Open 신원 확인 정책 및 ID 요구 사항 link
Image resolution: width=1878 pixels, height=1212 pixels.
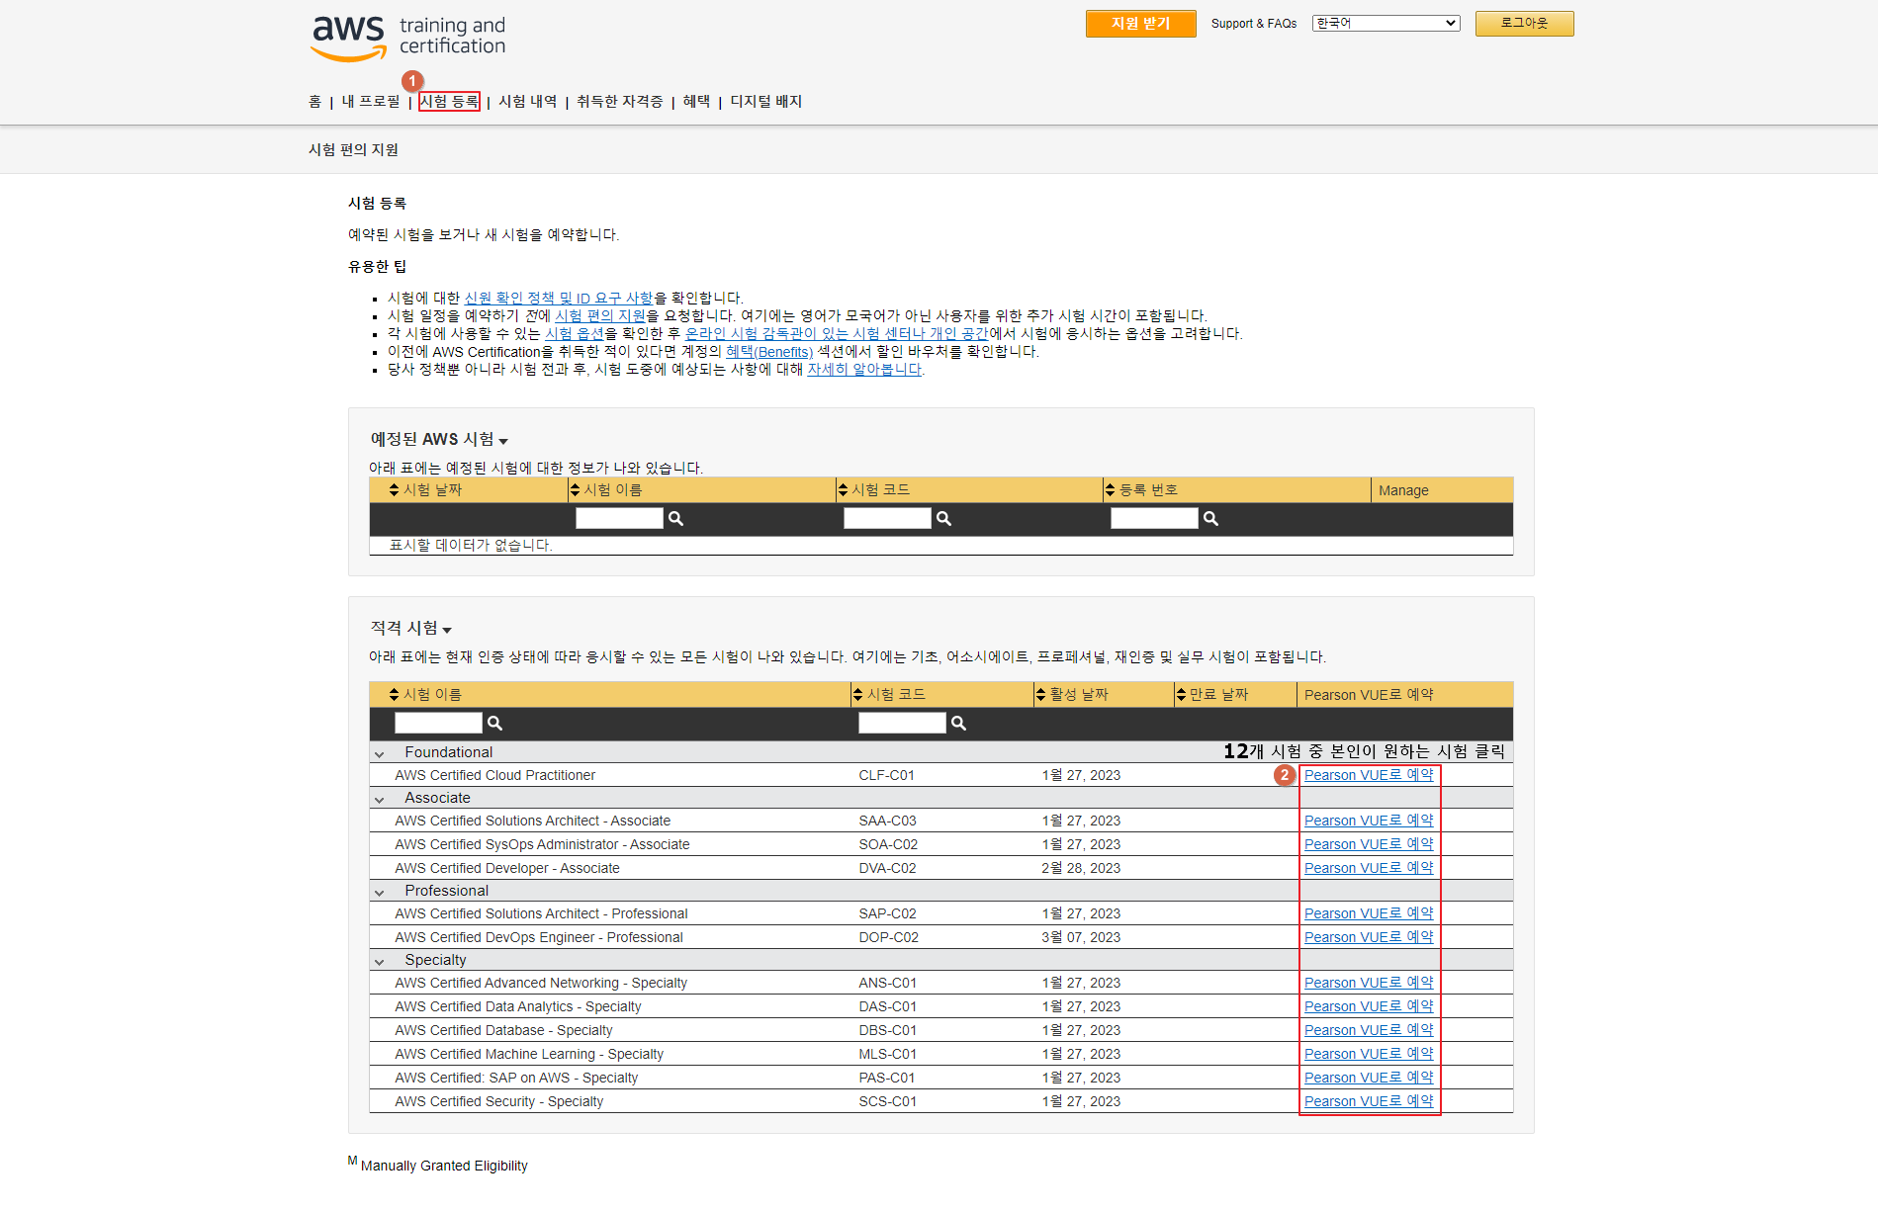(x=559, y=299)
